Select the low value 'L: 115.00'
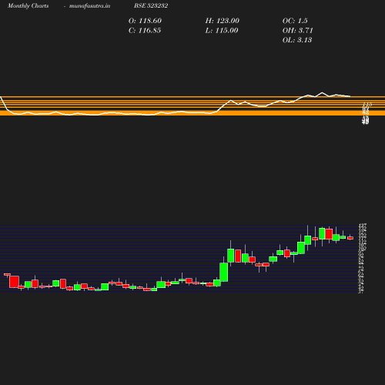 222,31
